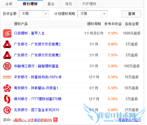Open 平安银行 - 财富结构类 product link
Viewport: 147px width, 125px height.
pyautogui.click(x=38, y=77)
